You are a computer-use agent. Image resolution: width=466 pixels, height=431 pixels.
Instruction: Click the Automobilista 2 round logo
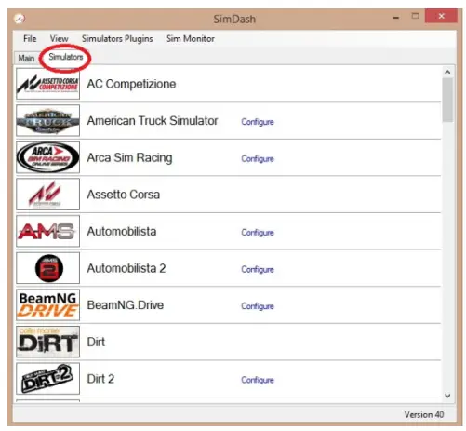(47, 268)
